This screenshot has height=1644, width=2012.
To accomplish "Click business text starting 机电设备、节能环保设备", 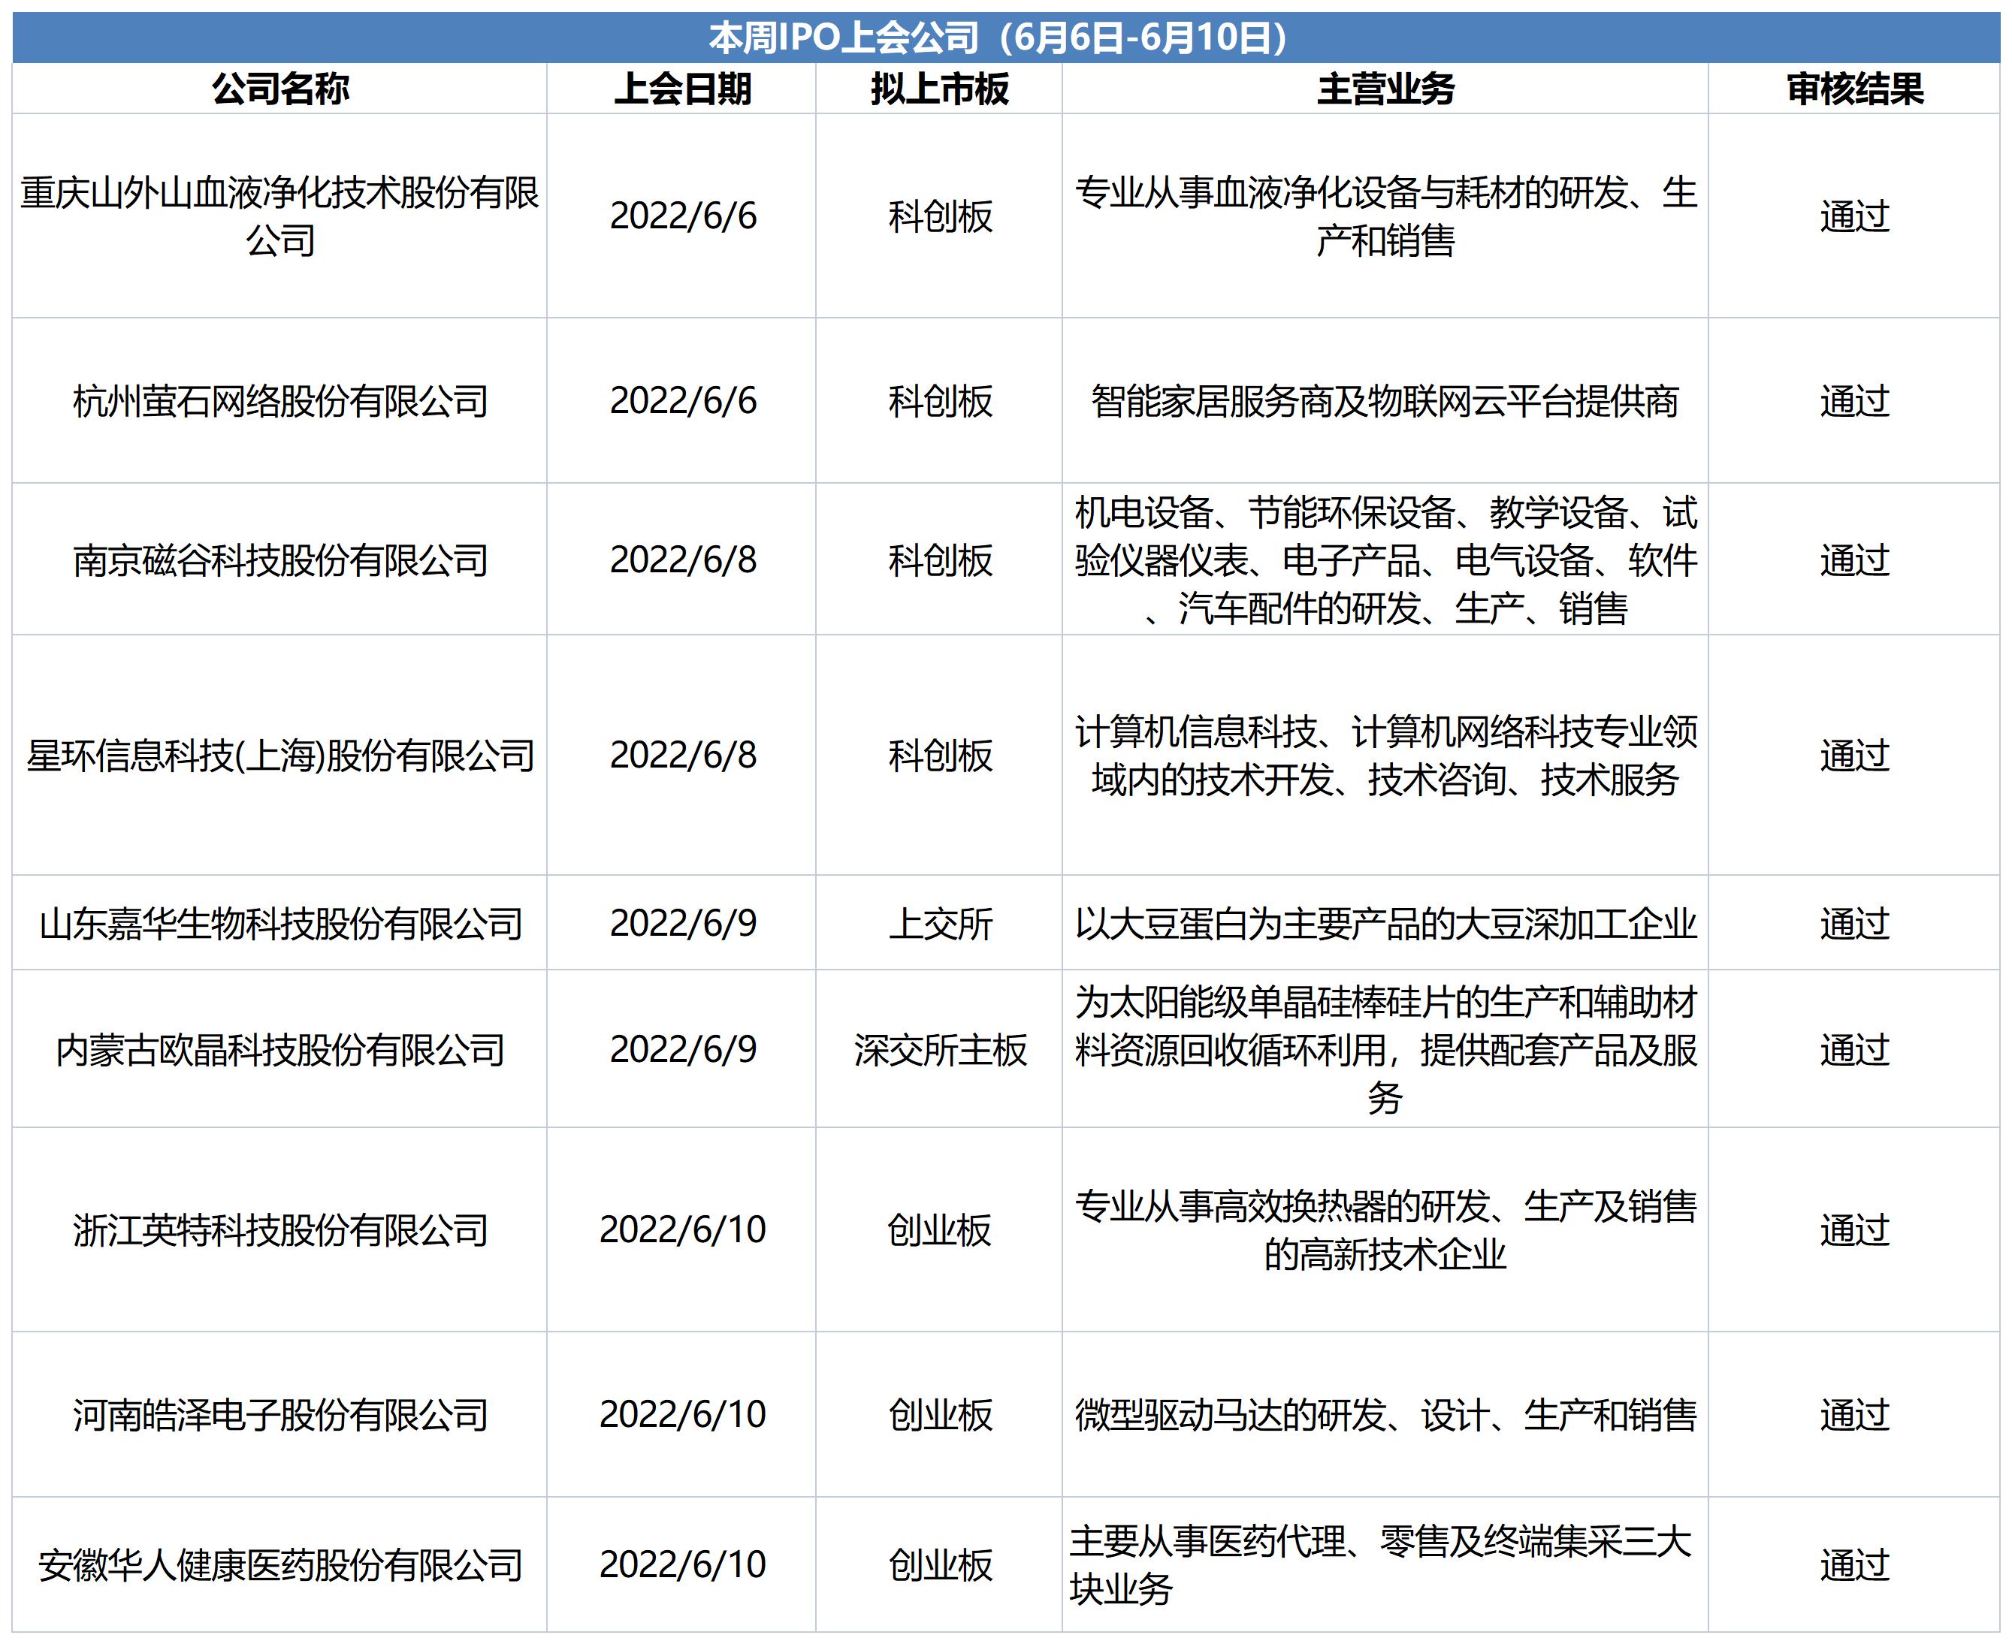I will pyautogui.click(x=1386, y=560).
